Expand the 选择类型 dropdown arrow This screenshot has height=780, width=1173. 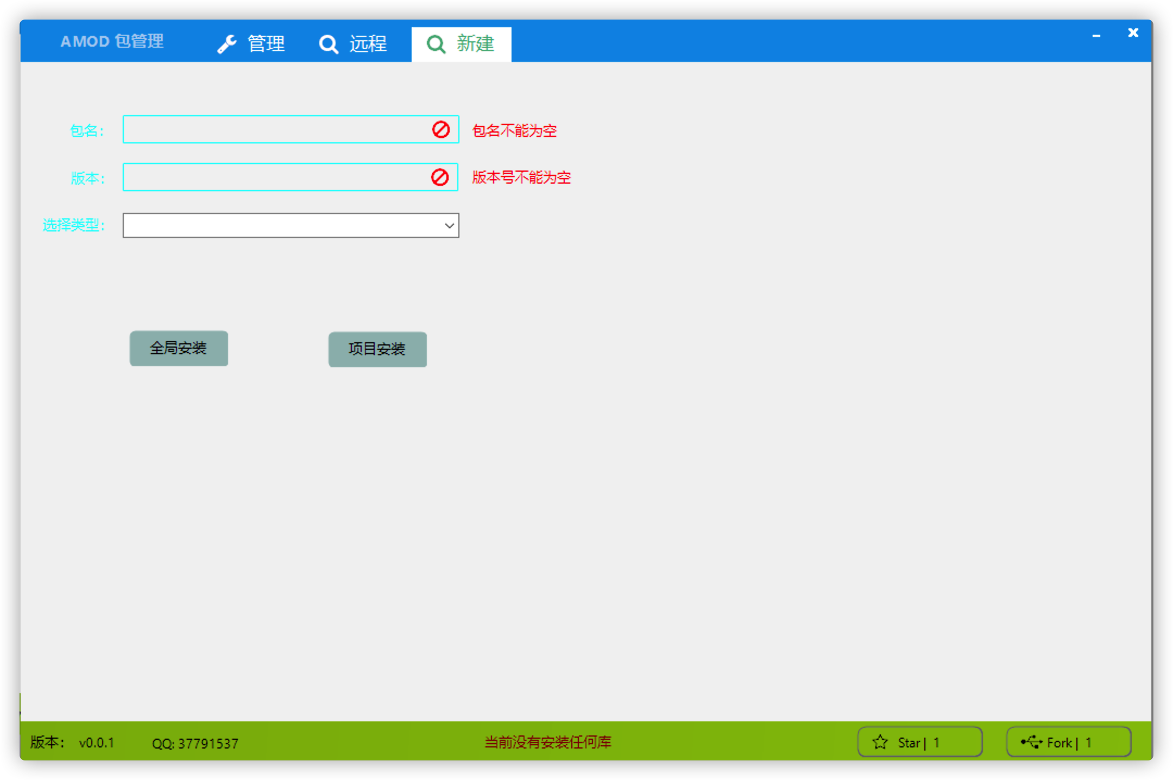point(449,225)
